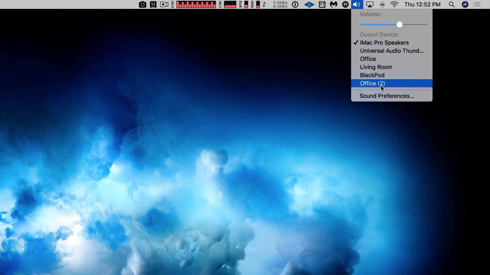Select Living Room as output device
The height and width of the screenshot is (275, 490).
pos(376,67)
